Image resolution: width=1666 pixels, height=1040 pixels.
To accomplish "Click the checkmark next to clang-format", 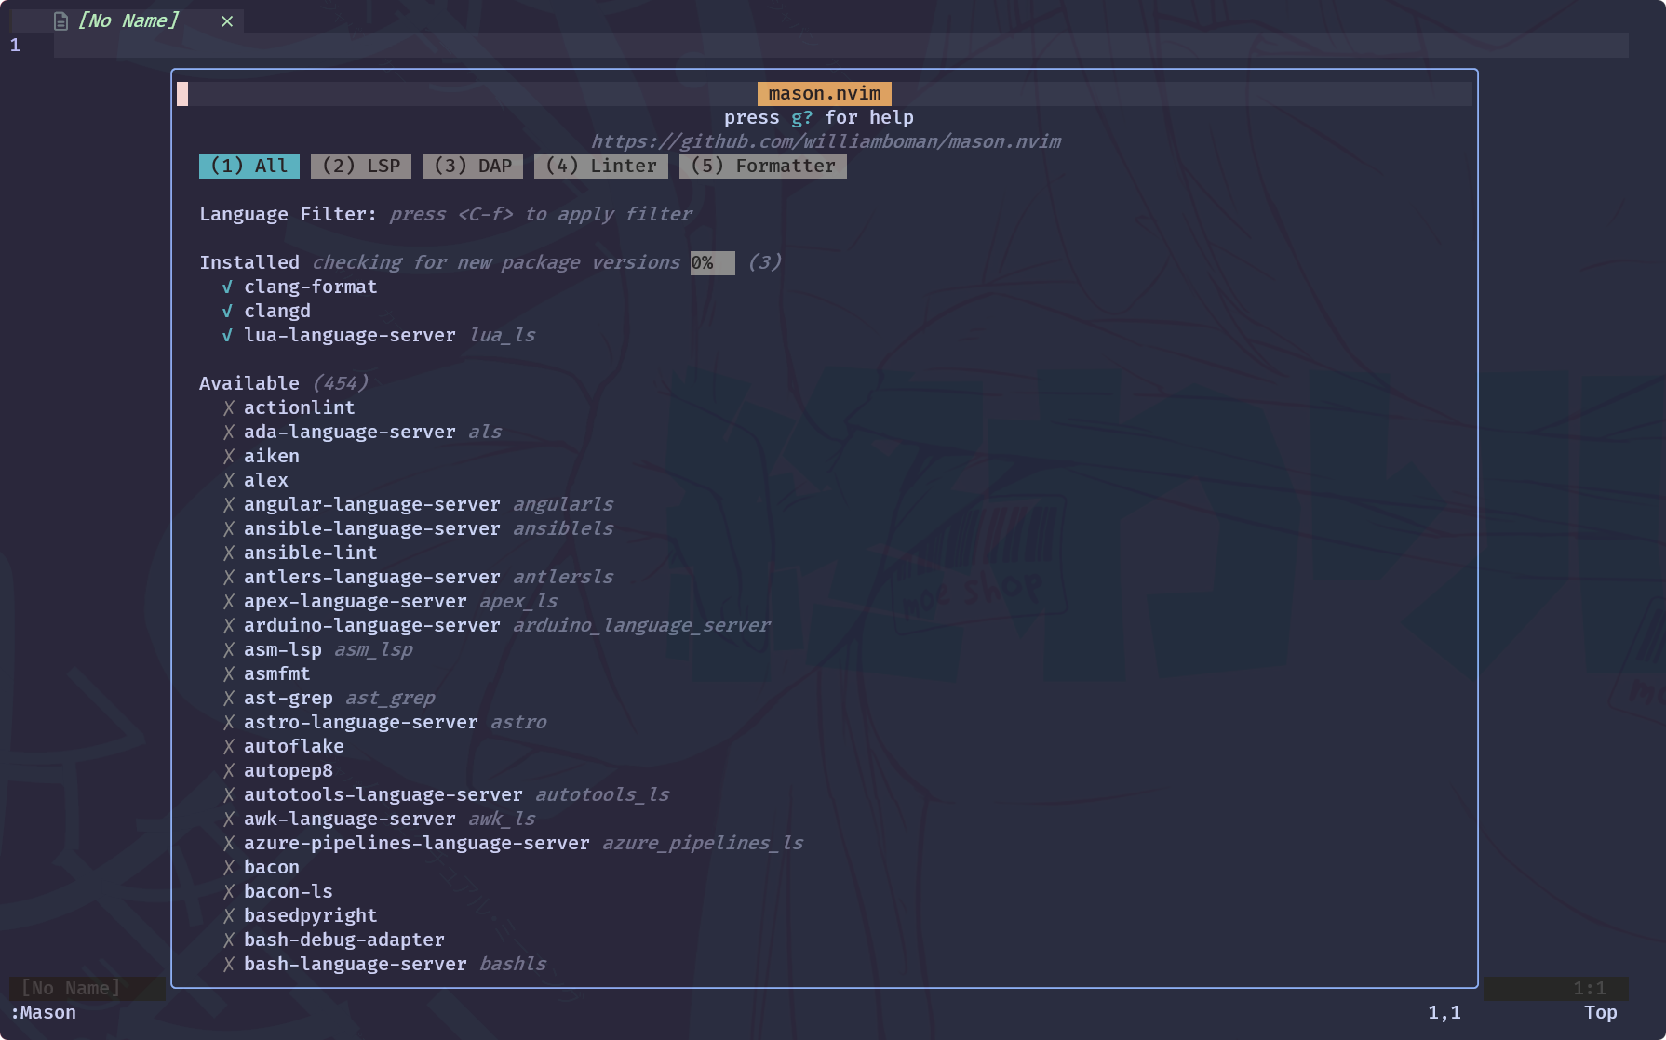I will tap(227, 287).
